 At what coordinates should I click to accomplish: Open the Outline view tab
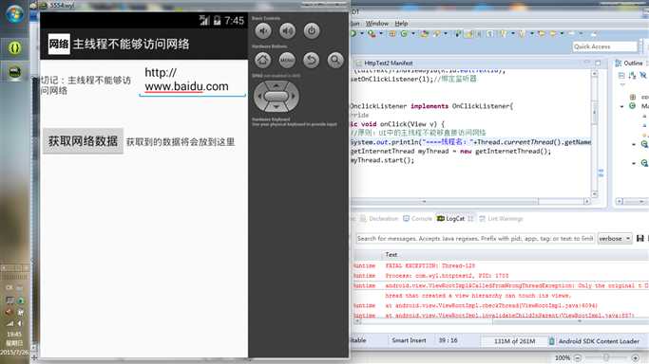pyautogui.click(x=629, y=64)
